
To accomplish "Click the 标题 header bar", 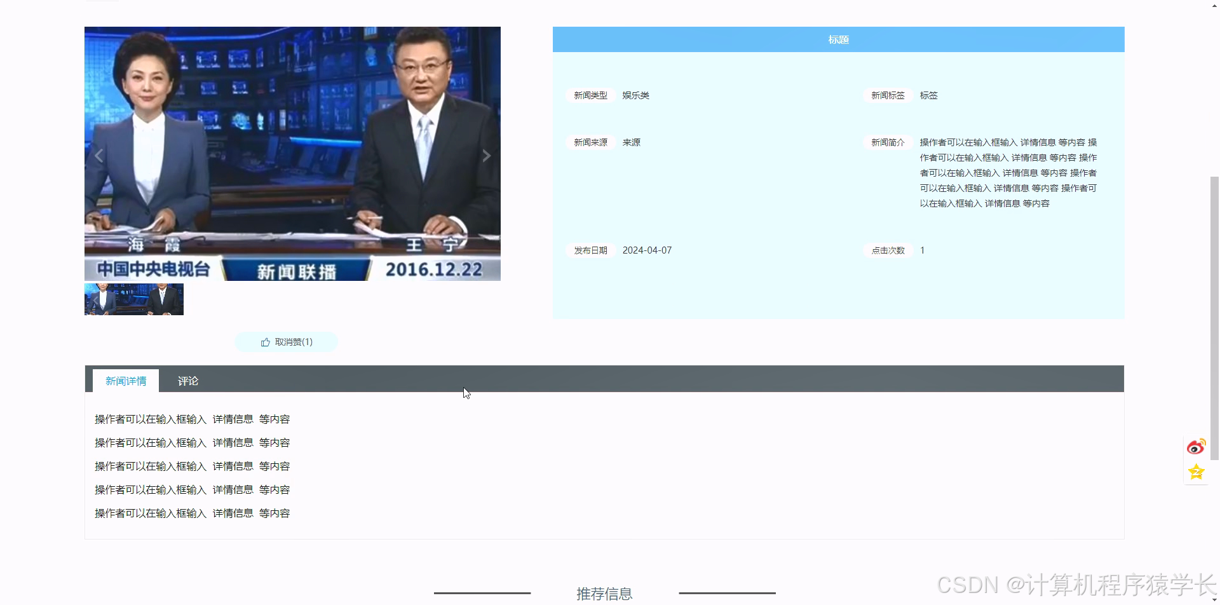I will click(838, 39).
